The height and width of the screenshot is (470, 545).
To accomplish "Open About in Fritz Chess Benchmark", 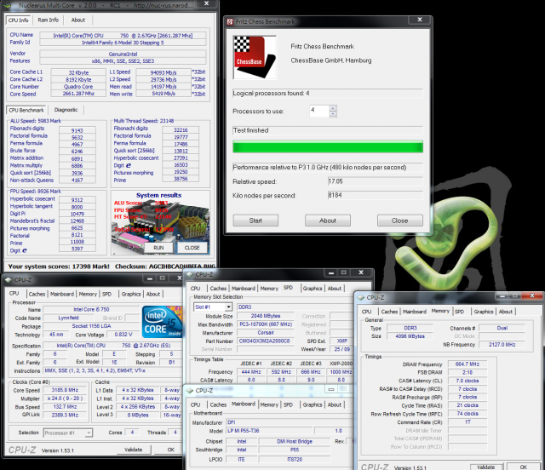I will tap(327, 221).
